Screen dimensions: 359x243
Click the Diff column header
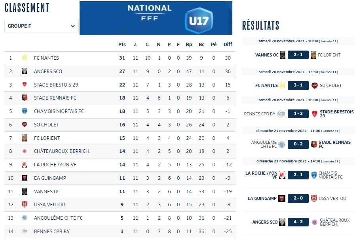point(228,45)
